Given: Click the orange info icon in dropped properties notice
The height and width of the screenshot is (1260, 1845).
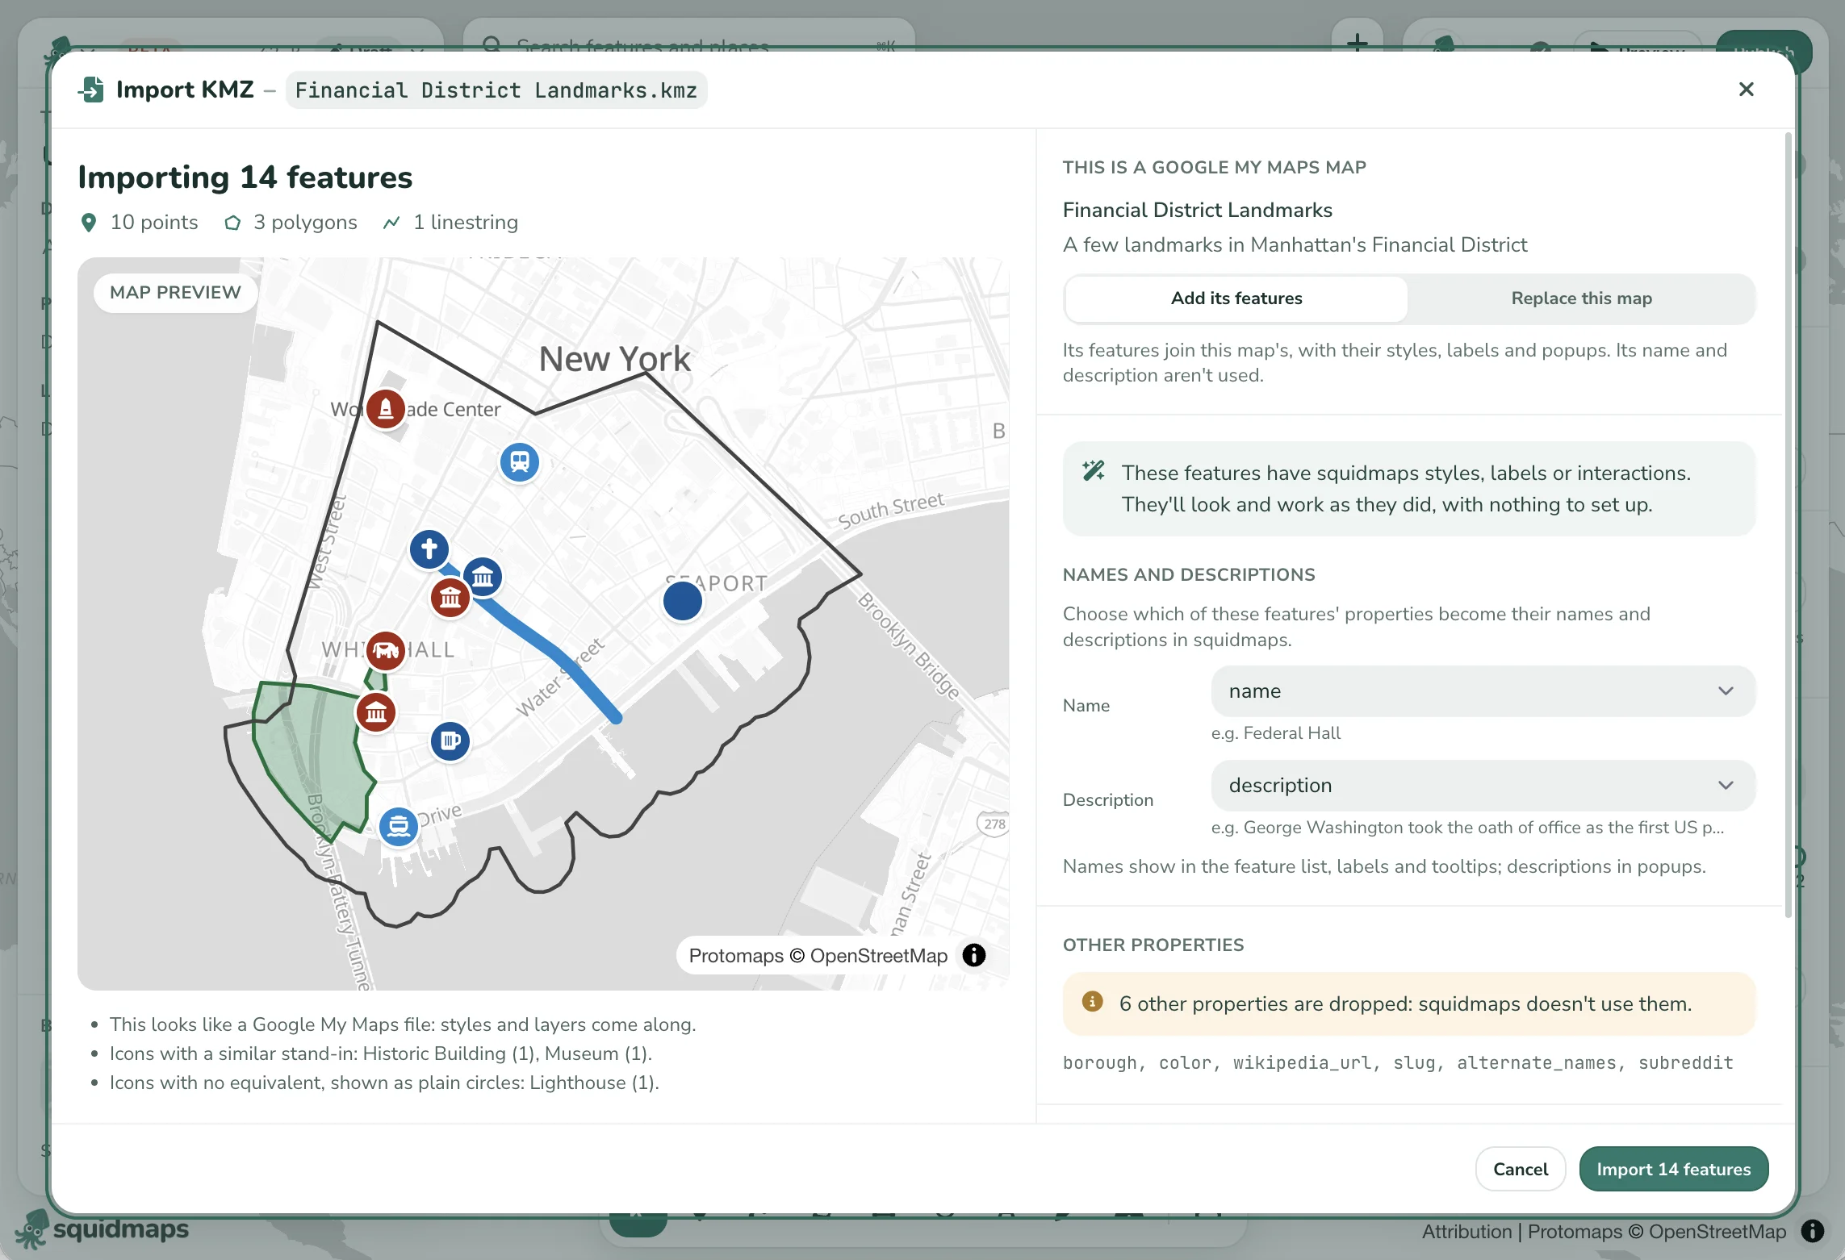Looking at the screenshot, I should click(1092, 1002).
